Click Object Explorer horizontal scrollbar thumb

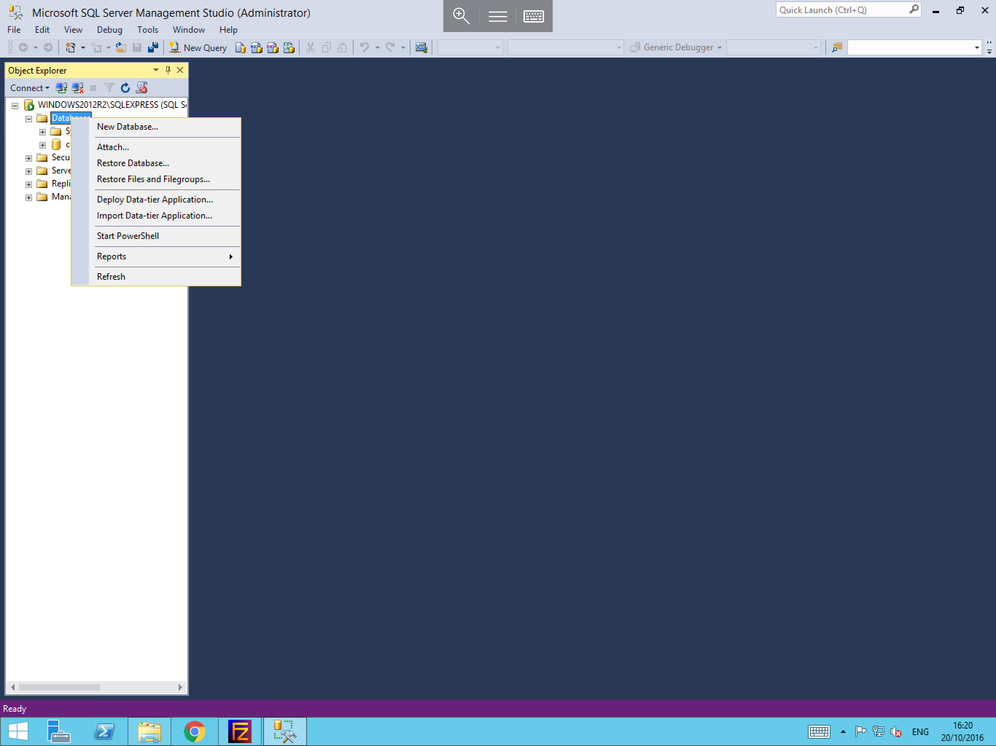[x=59, y=687]
